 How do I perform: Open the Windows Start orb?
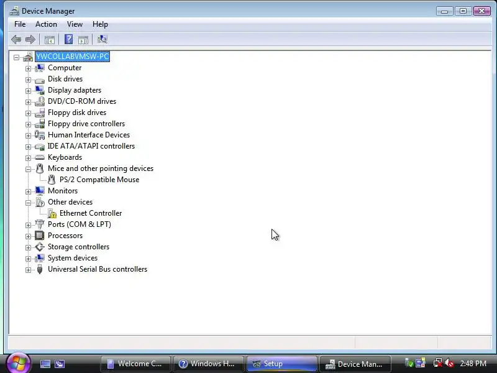[19, 363]
